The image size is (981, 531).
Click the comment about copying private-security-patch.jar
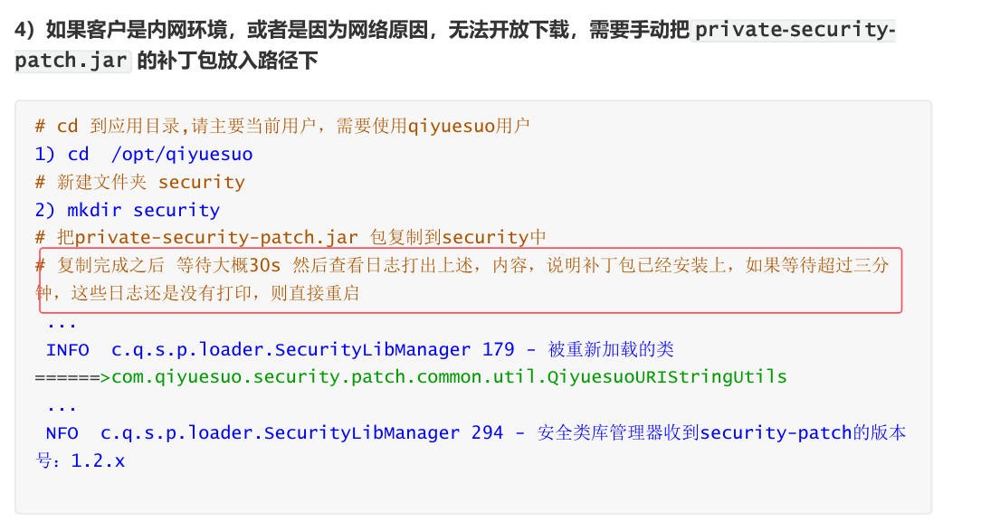pyautogui.click(x=290, y=238)
